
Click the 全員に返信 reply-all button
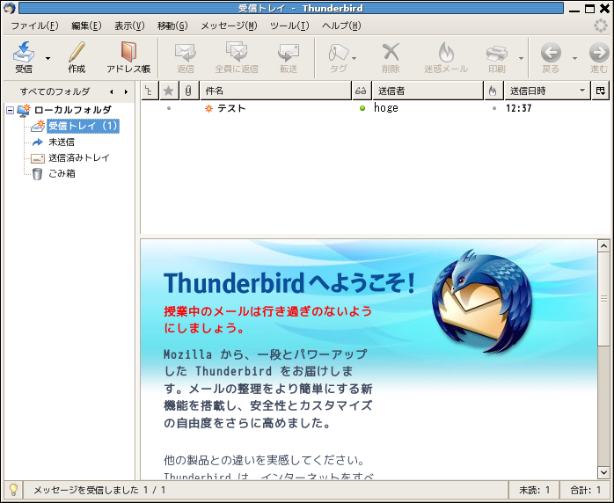tap(236, 58)
